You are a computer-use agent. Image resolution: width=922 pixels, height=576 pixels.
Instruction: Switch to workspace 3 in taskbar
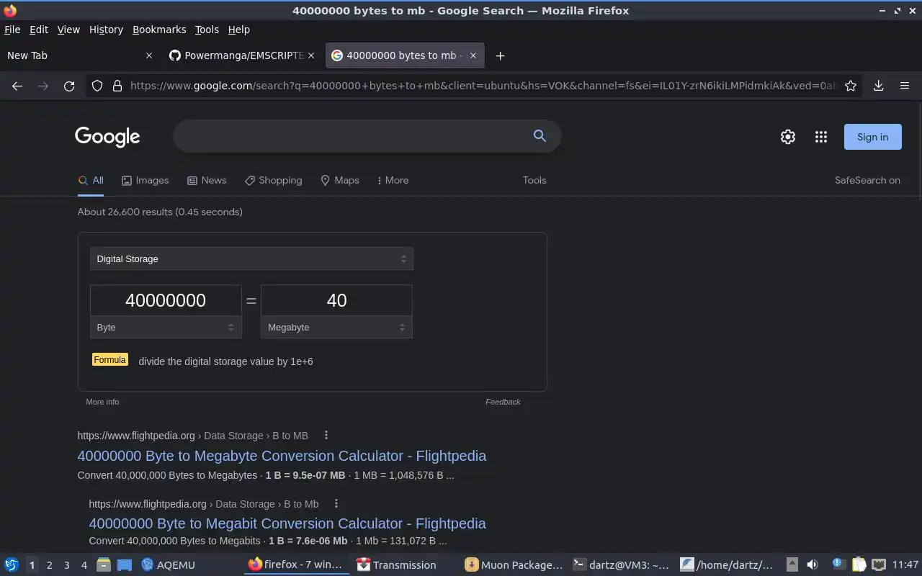[x=66, y=564]
